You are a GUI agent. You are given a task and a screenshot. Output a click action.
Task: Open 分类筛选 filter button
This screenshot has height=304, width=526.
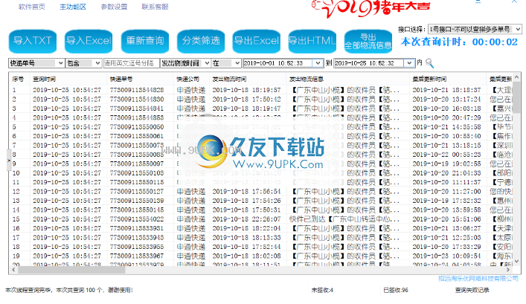tap(201, 41)
